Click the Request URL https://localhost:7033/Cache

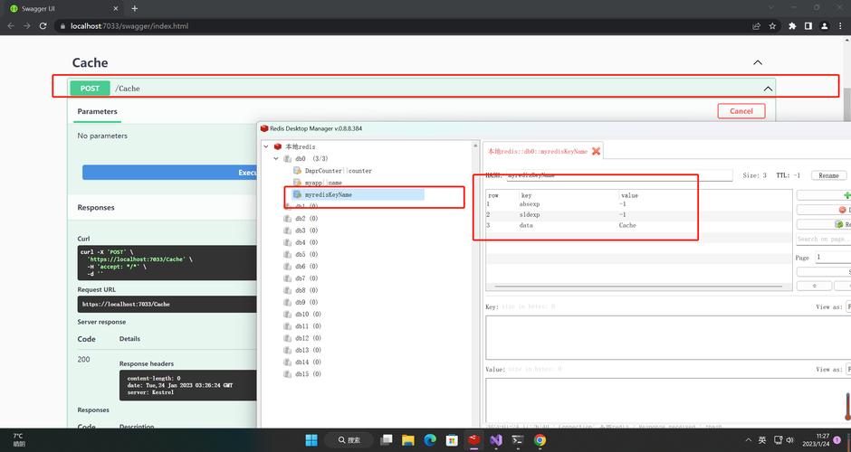tap(126, 304)
